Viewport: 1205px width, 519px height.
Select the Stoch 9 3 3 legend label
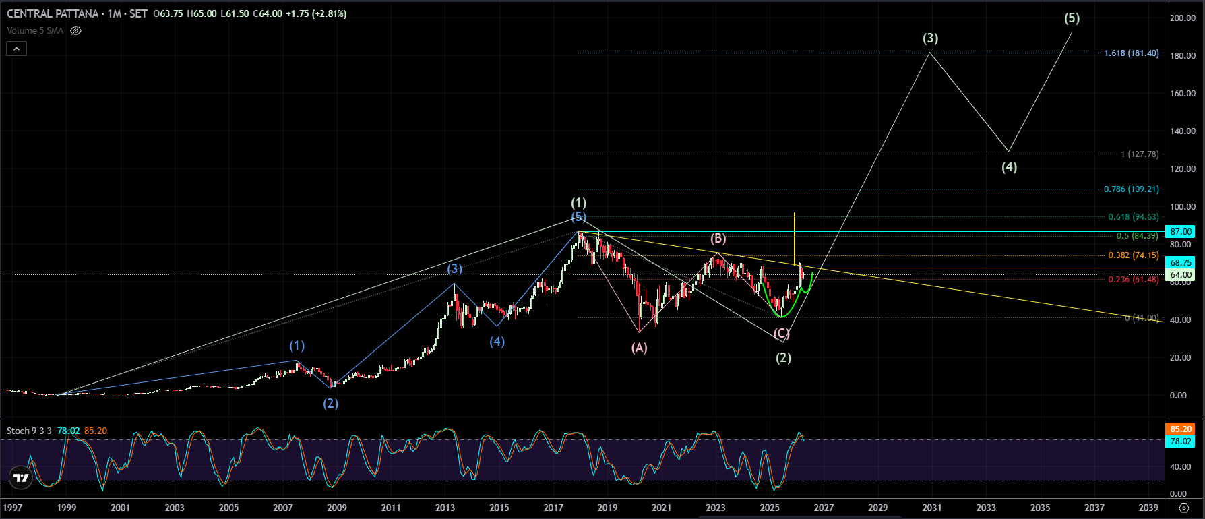[30, 431]
